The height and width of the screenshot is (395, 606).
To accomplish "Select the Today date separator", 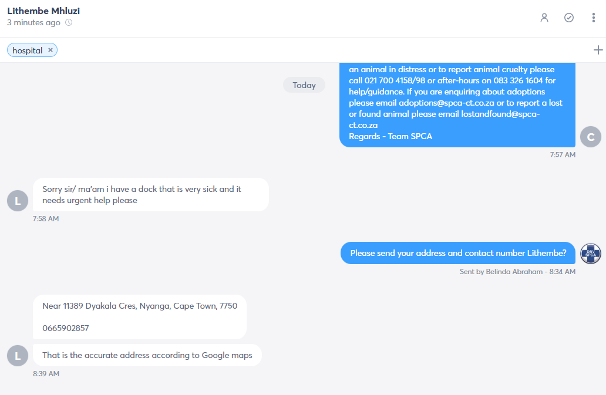I will click(x=304, y=85).
